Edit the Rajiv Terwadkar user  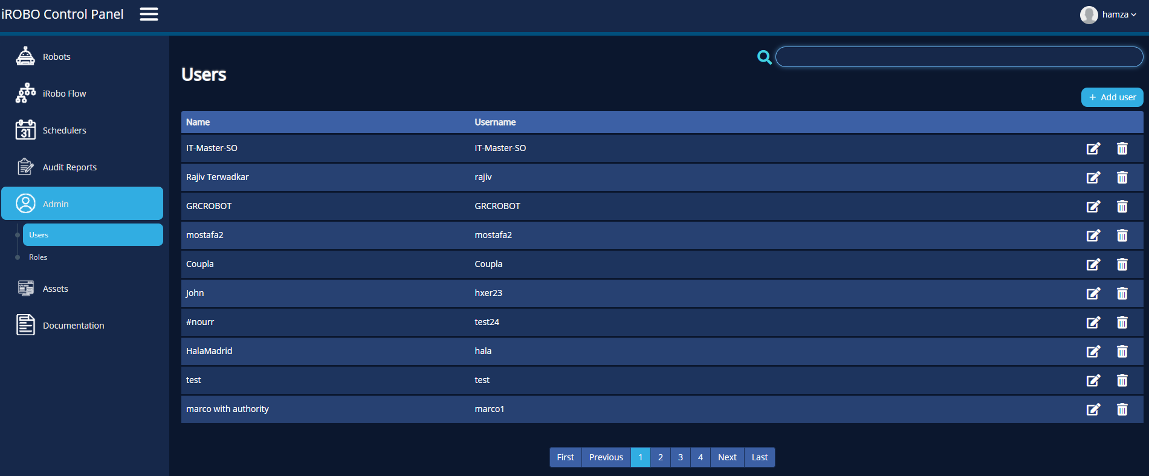pos(1093,178)
